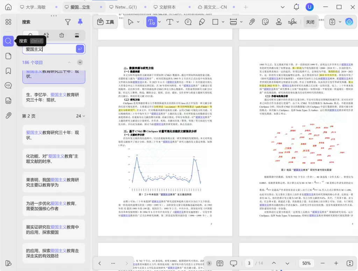Choose the signature tool
Viewport: 358px width, 271px height.
[292, 22]
